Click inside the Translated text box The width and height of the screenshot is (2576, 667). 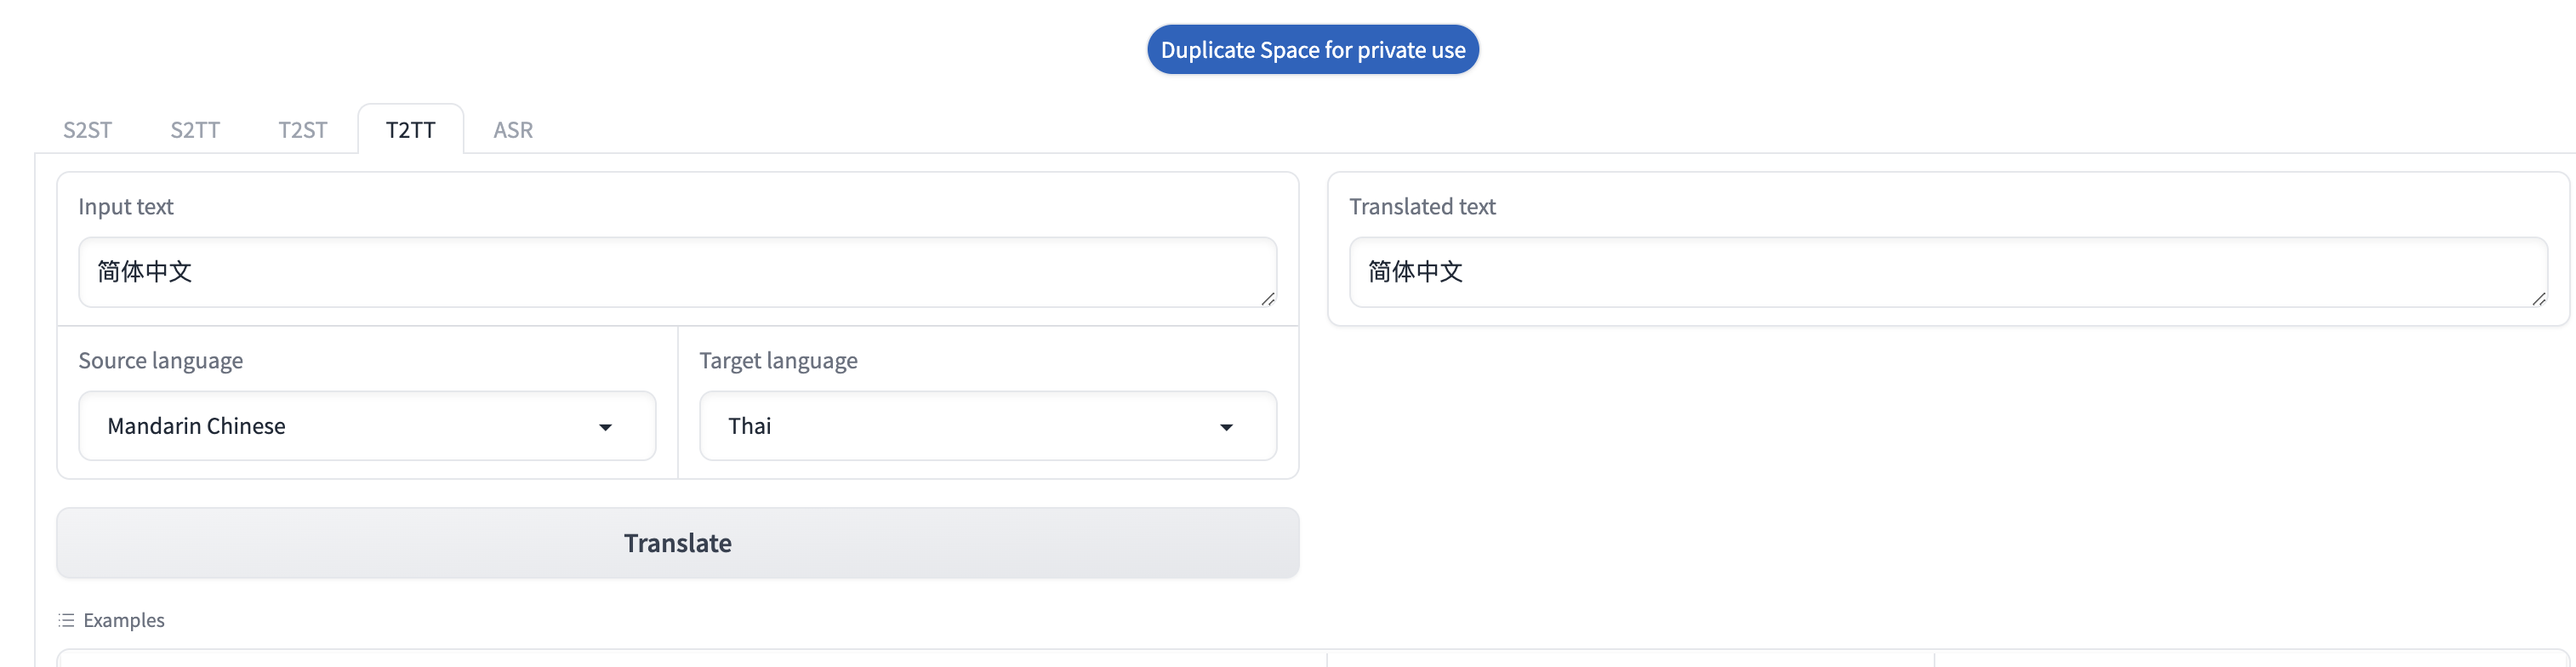click(x=1947, y=272)
